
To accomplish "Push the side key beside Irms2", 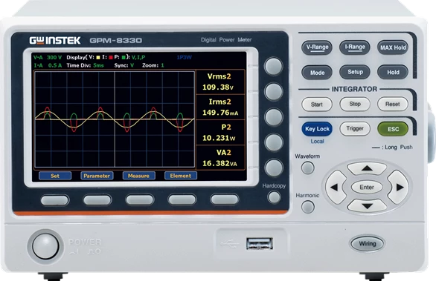I will coord(274,117).
